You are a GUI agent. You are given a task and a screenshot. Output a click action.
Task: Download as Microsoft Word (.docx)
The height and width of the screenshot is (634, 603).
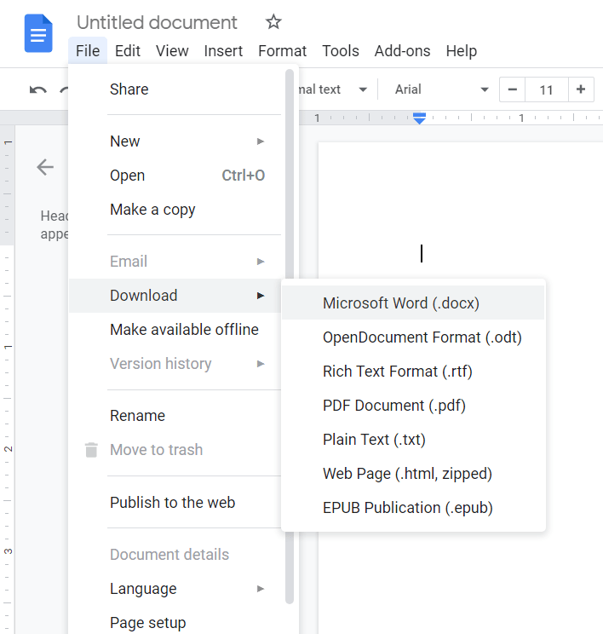[413, 303]
